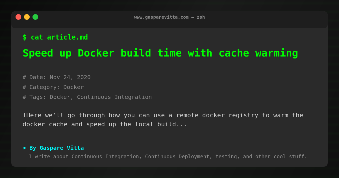Click the angle bracket before By Gaspare
Image resolution: width=339 pixels, height=178 pixels.
point(24,148)
